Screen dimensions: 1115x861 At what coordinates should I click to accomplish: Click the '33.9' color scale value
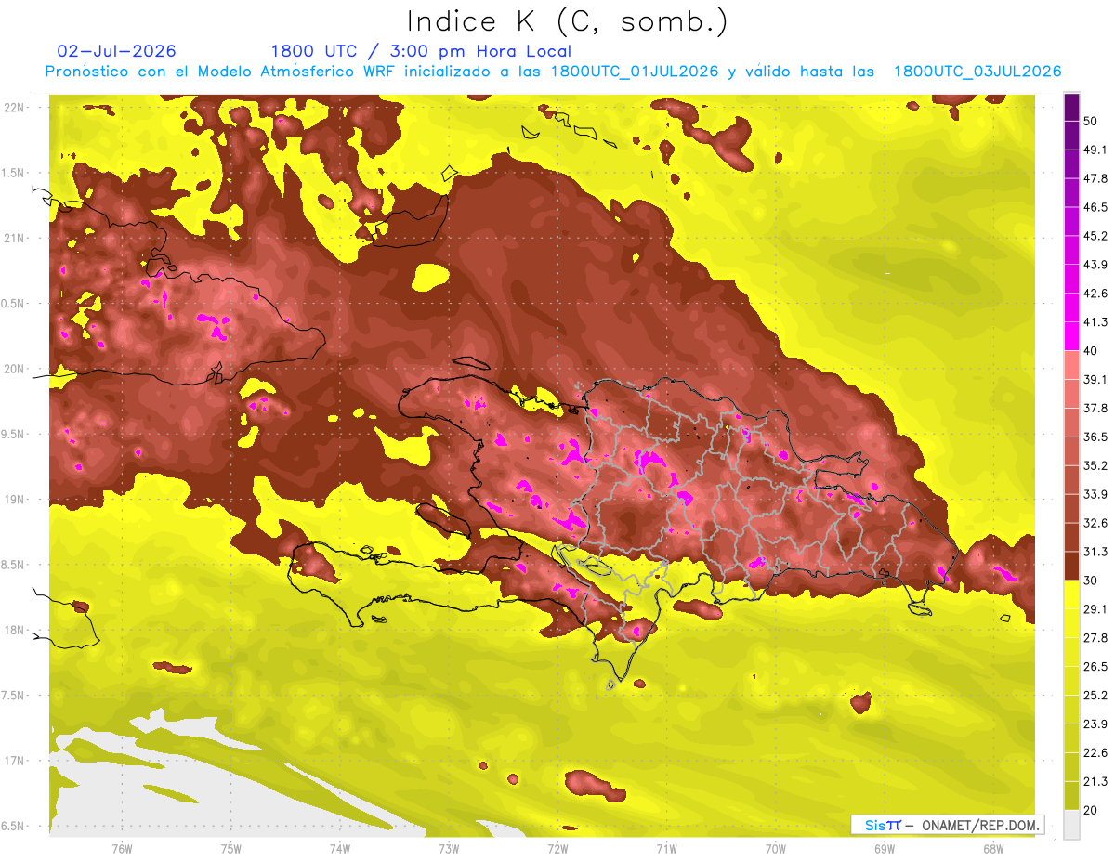coord(1095,494)
